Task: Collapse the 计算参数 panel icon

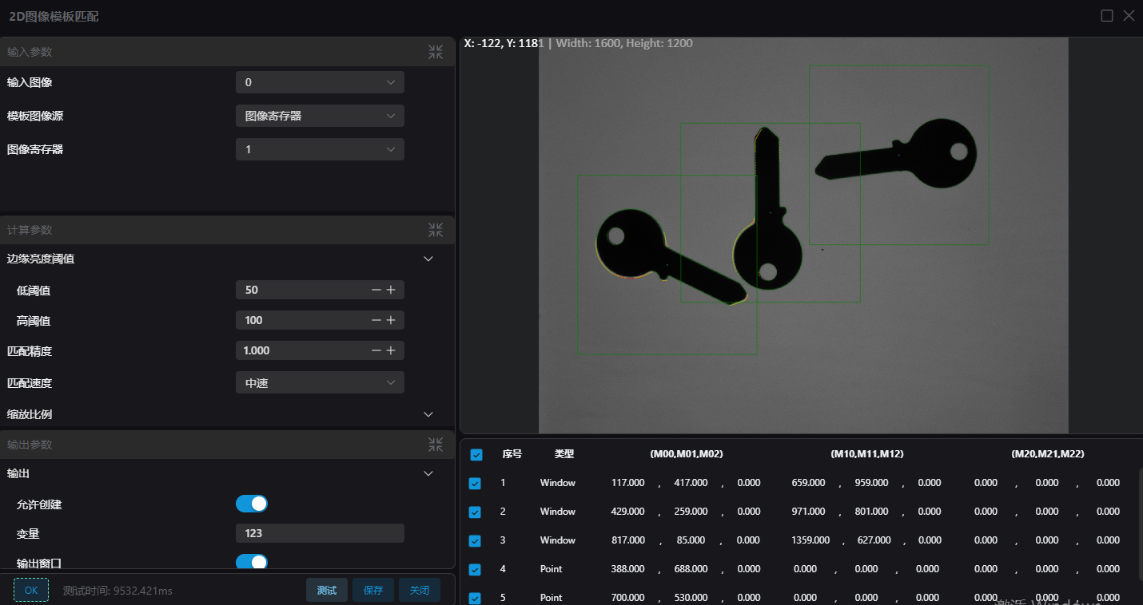Action: pyautogui.click(x=436, y=230)
